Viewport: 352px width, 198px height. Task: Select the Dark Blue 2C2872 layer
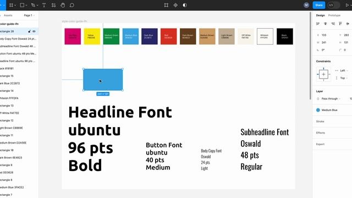[19, 83]
